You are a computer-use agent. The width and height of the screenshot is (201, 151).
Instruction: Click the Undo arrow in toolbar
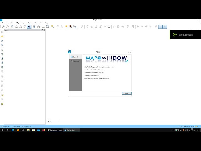click(138, 26)
